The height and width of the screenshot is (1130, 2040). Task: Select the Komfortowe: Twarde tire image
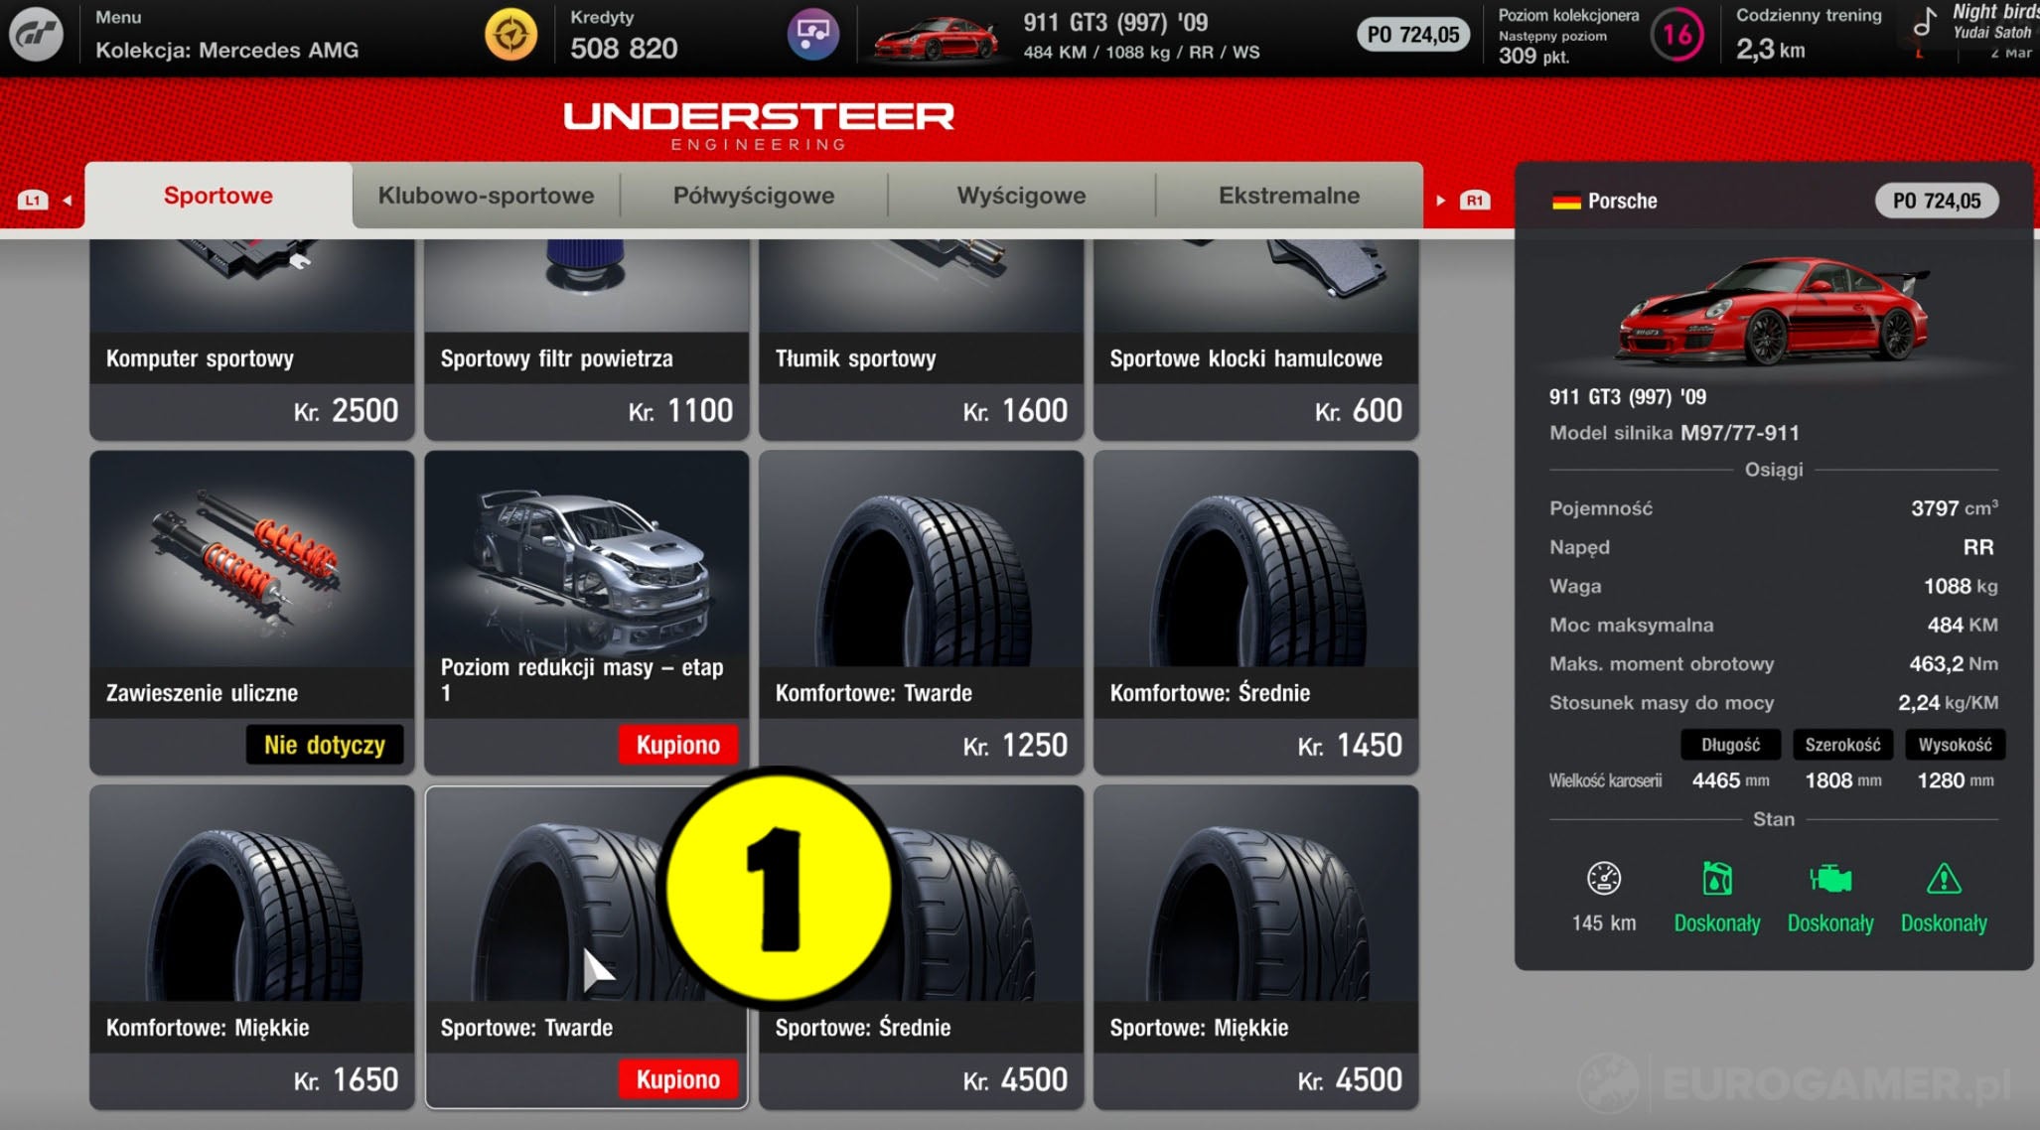(922, 559)
